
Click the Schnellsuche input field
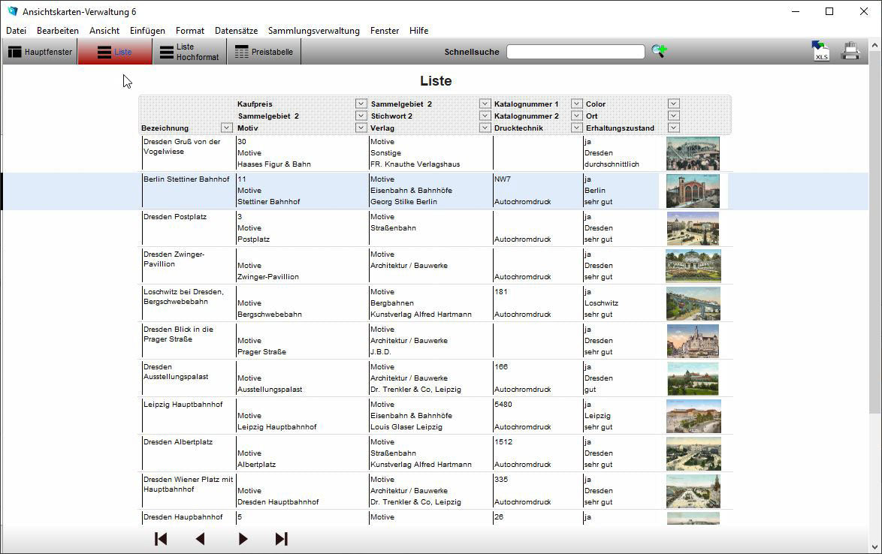point(575,52)
